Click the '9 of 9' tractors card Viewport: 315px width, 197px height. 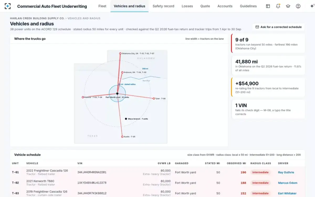pos(268,43)
